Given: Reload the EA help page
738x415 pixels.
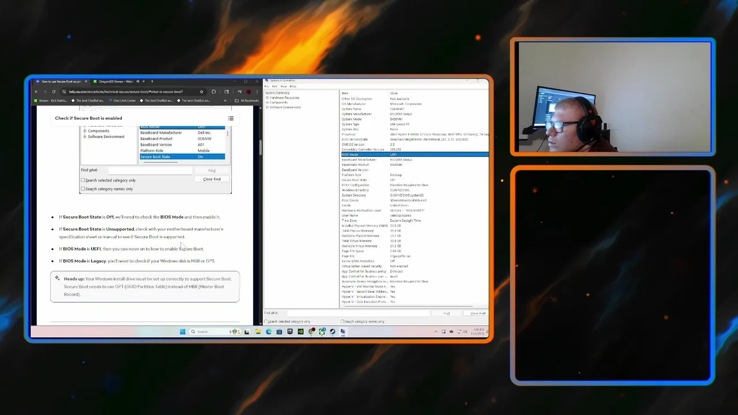Looking at the screenshot, I should (54, 92).
